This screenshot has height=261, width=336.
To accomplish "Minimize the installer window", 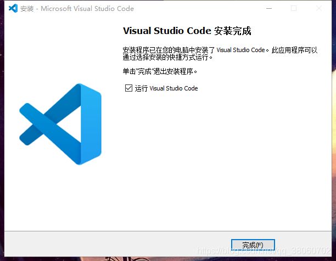I will [269, 8].
